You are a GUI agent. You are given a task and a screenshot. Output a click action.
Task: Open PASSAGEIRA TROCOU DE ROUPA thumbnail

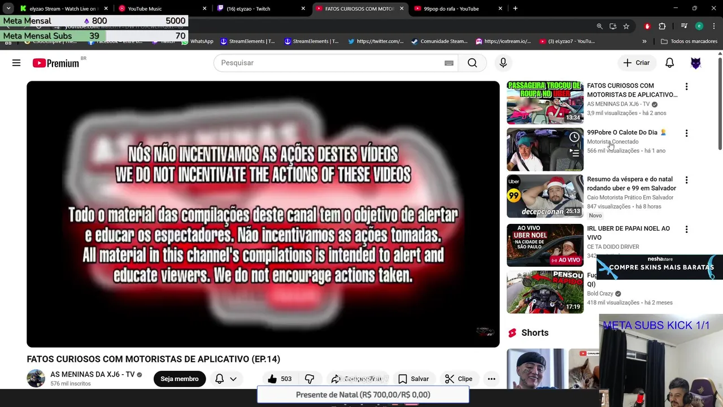[x=545, y=102]
